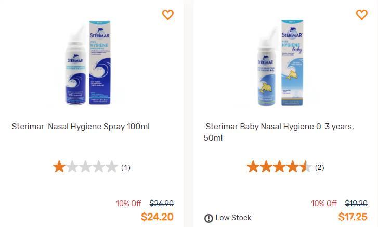Click the $17.25 sale price

[353, 217]
